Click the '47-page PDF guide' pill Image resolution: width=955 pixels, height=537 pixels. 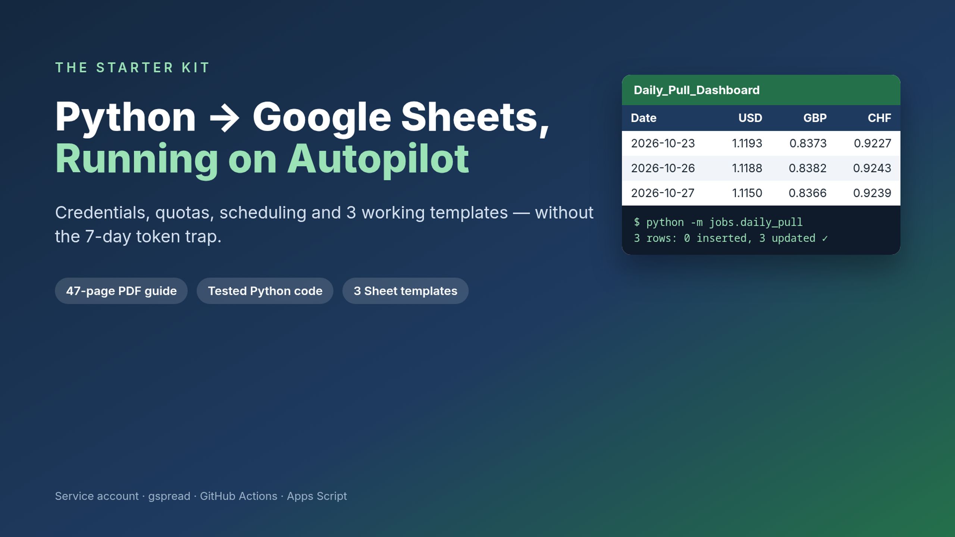click(x=121, y=291)
